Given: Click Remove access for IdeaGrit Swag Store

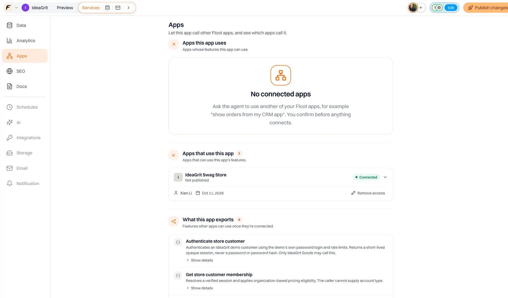Looking at the screenshot, I should pyautogui.click(x=368, y=193).
